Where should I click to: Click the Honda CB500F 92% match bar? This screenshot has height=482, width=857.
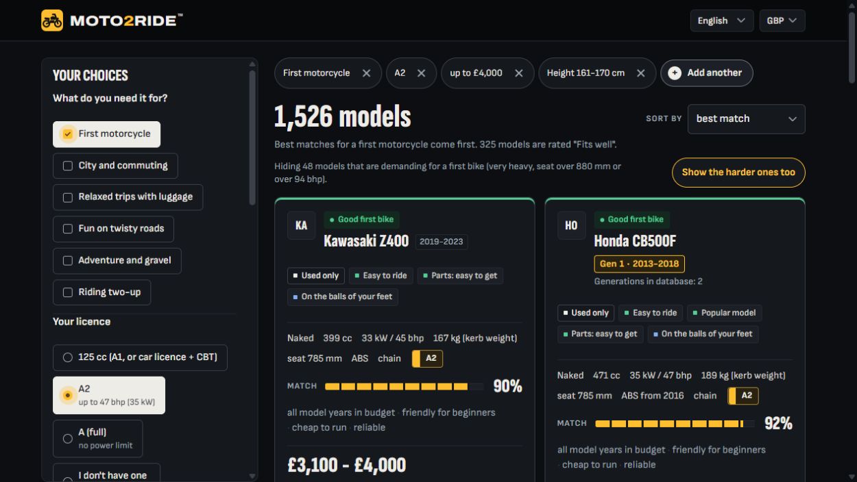(x=675, y=424)
